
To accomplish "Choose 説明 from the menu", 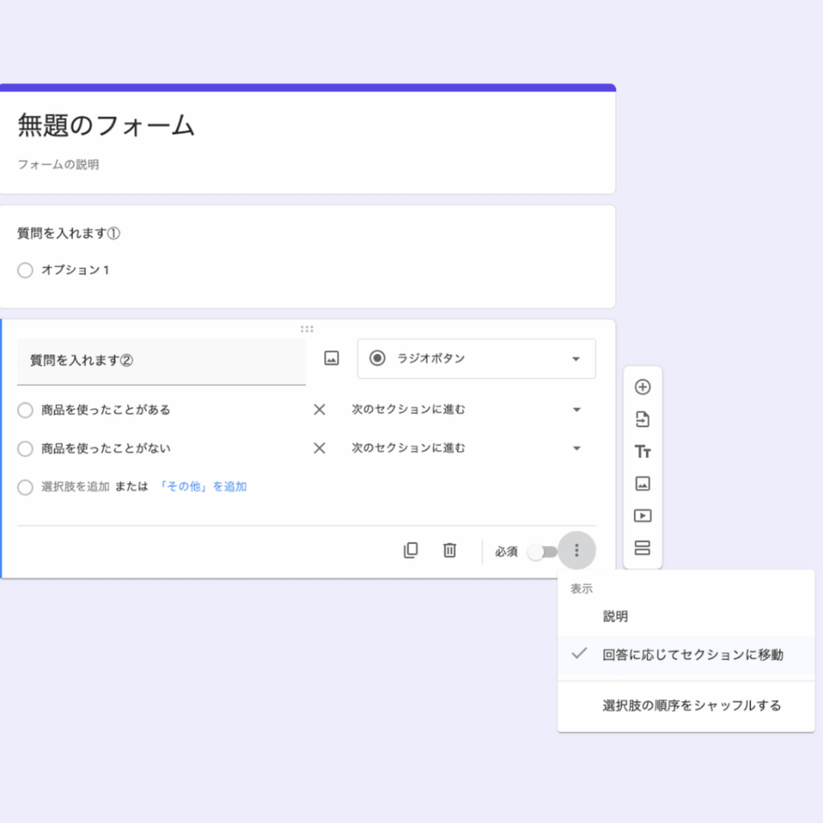I will 686,616.
